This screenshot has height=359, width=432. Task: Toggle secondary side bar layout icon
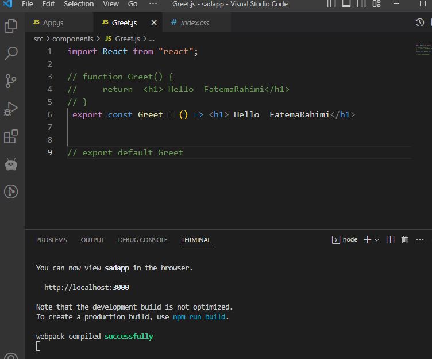[361, 4]
